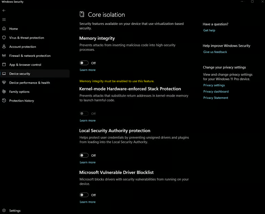Open Firewall & network protection
This screenshot has height=214, width=265.
tap(35, 56)
